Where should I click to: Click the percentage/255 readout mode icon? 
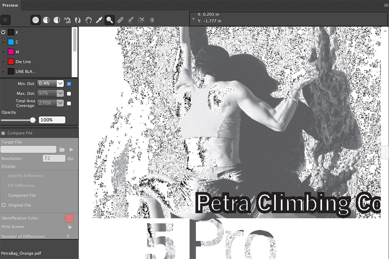coord(67,20)
